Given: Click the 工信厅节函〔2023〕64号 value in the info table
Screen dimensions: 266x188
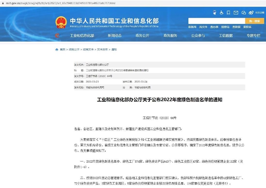Looking at the screenshot, I should click(x=99, y=76).
